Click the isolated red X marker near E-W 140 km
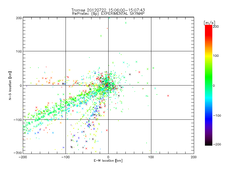Image resolution: width=228 pixels, height=171 pixels. tap(168, 96)
